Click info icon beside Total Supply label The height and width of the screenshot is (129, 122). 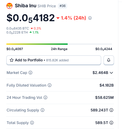tap(32, 123)
